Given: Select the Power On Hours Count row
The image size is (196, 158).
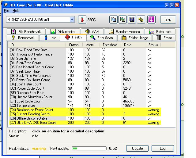Looking at the screenshot, I should point(85,80).
